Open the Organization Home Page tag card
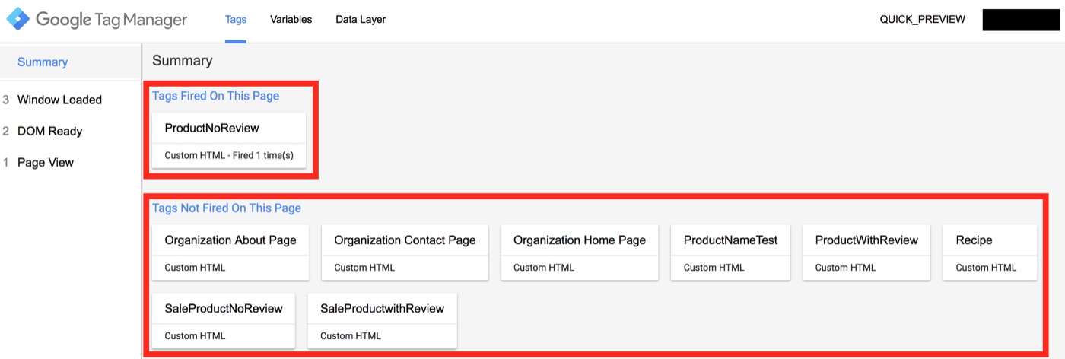The height and width of the screenshot is (359, 1065). pos(580,253)
